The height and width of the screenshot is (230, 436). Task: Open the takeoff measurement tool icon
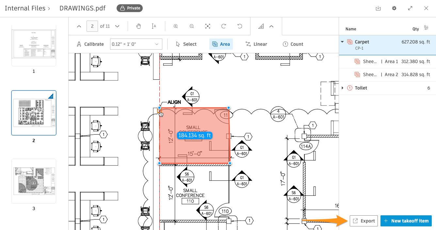261,26
